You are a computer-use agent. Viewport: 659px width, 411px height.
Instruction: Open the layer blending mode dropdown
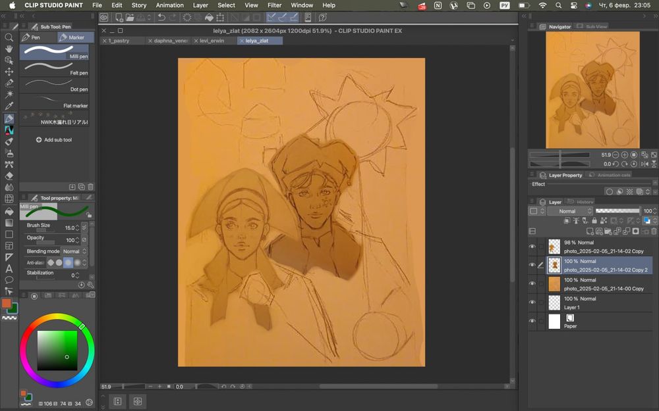pyautogui.click(x=568, y=211)
